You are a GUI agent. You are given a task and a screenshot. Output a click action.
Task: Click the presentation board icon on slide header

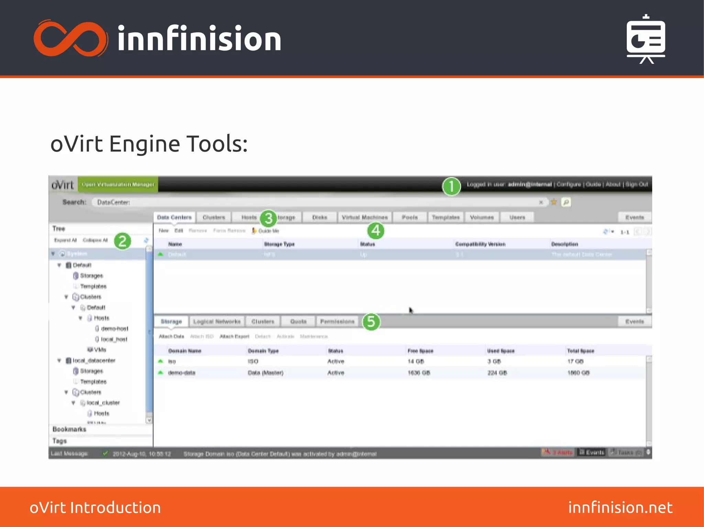pyautogui.click(x=646, y=39)
